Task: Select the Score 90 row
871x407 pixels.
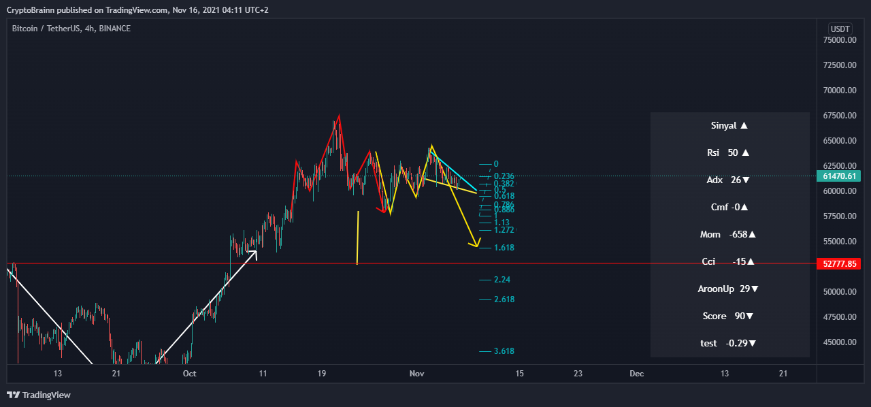Action: (x=730, y=316)
